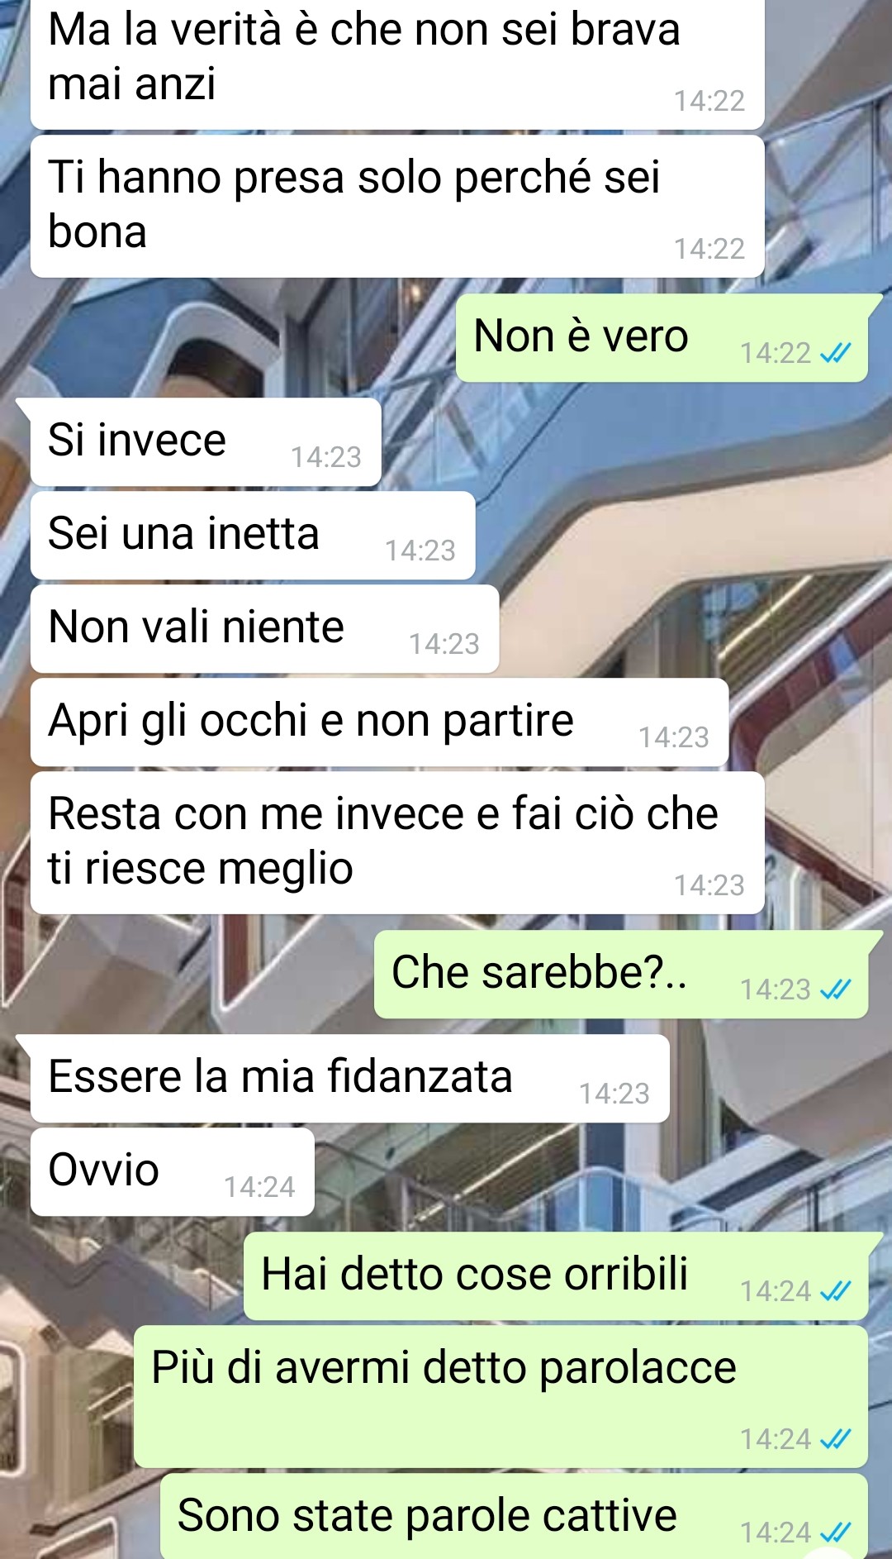
Task: Tap the 'Resta con me invece' message bubble
Action: click(397, 843)
